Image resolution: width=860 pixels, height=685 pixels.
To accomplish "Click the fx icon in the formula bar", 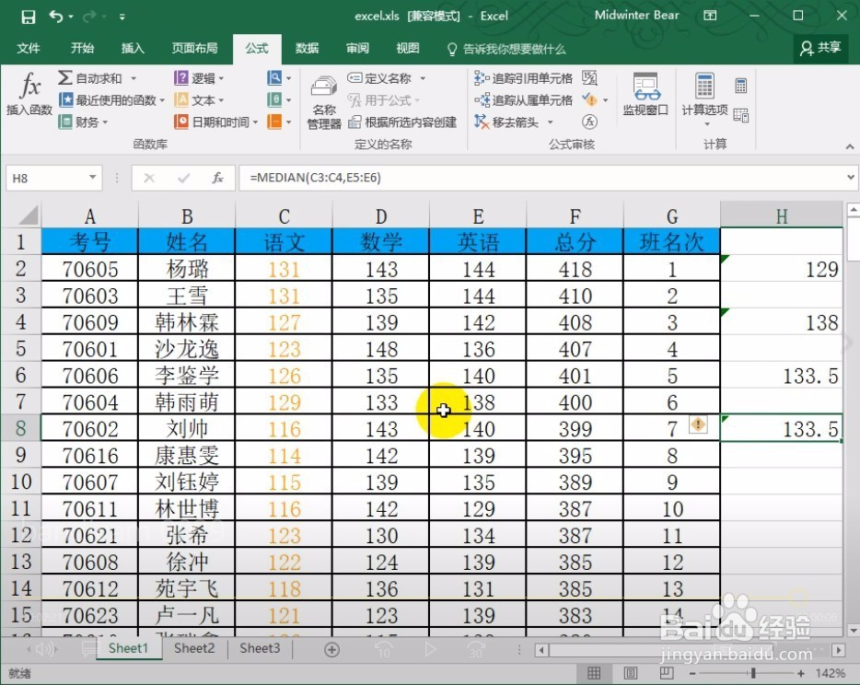I will (217, 178).
